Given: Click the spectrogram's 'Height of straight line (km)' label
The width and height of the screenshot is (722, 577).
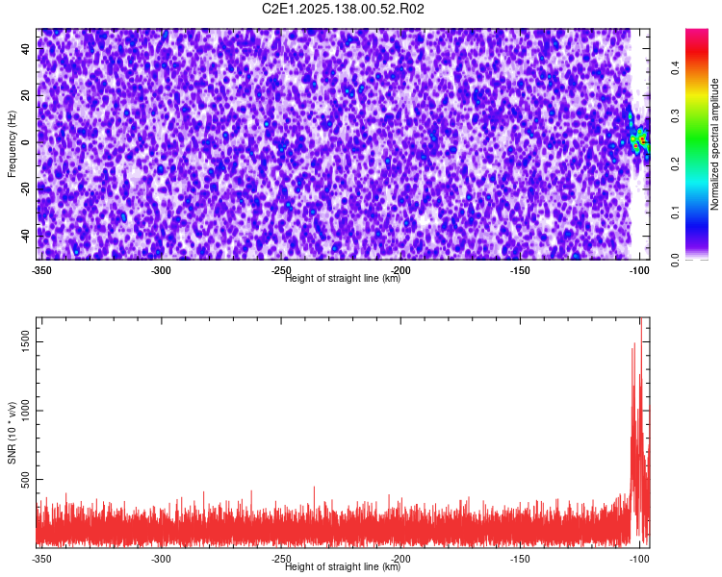Looking at the screenshot, I should [x=343, y=278].
